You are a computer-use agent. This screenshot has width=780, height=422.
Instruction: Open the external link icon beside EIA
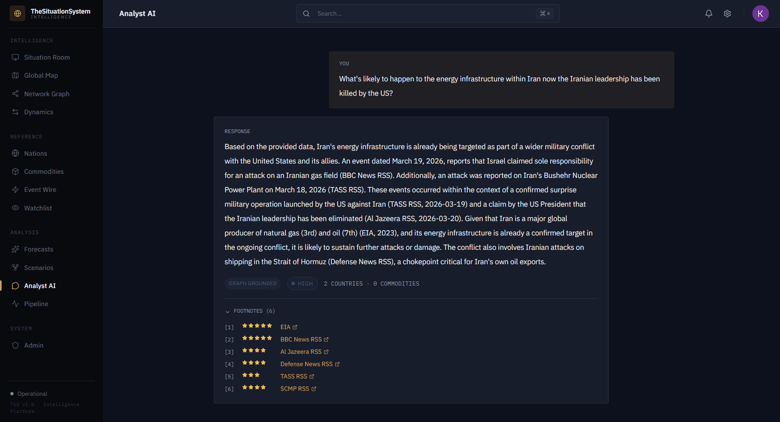coord(295,327)
